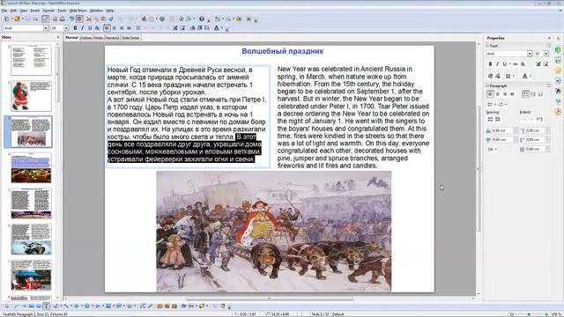Switch to the Slide Sorter tab
The width and height of the screenshot is (564, 317).
point(130,38)
